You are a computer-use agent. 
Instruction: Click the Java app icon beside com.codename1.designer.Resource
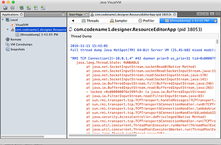pos(13,30)
